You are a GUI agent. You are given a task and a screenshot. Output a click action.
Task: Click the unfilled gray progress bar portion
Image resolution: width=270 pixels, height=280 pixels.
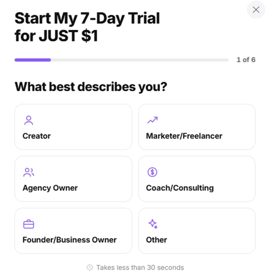[140, 60]
